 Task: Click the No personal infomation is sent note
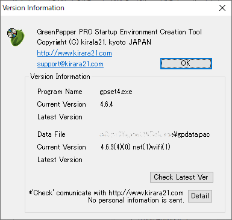(x=136, y=200)
